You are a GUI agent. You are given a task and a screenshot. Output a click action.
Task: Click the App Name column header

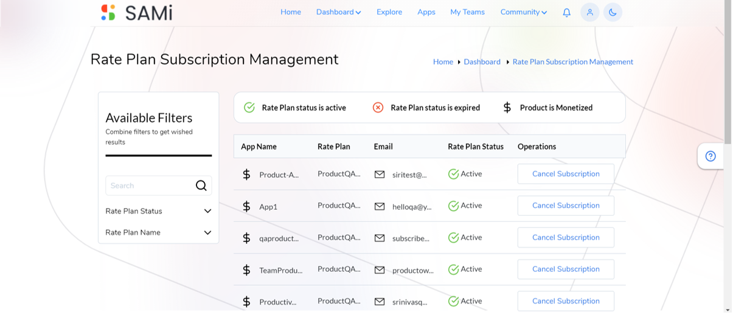[259, 147]
